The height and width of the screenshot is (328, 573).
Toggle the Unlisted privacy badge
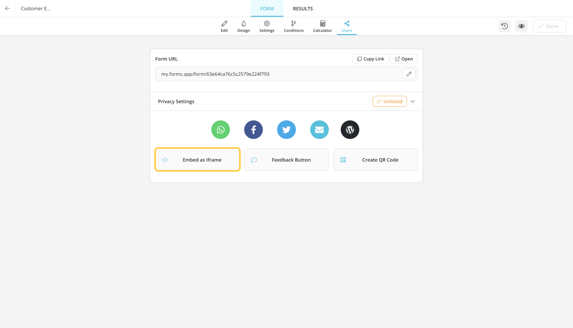click(389, 101)
